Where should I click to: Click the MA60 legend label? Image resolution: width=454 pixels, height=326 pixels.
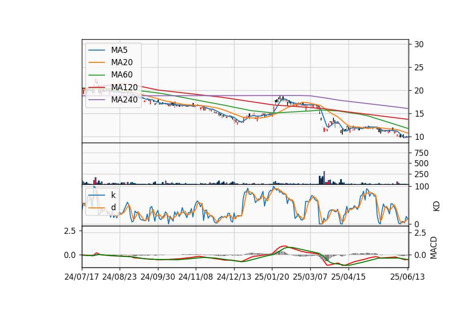click(122, 75)
